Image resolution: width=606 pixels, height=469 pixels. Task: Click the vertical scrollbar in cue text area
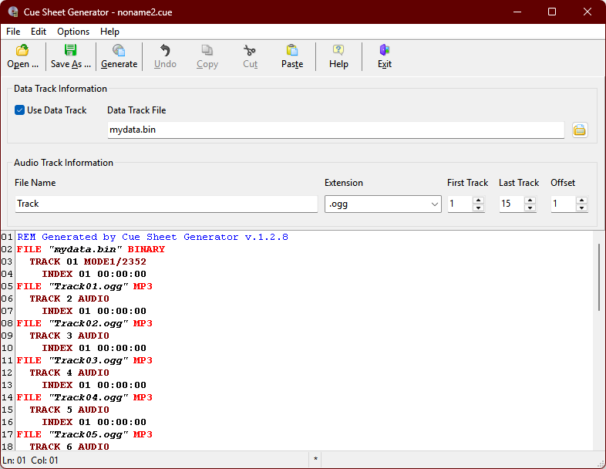(x=599, y=278)
